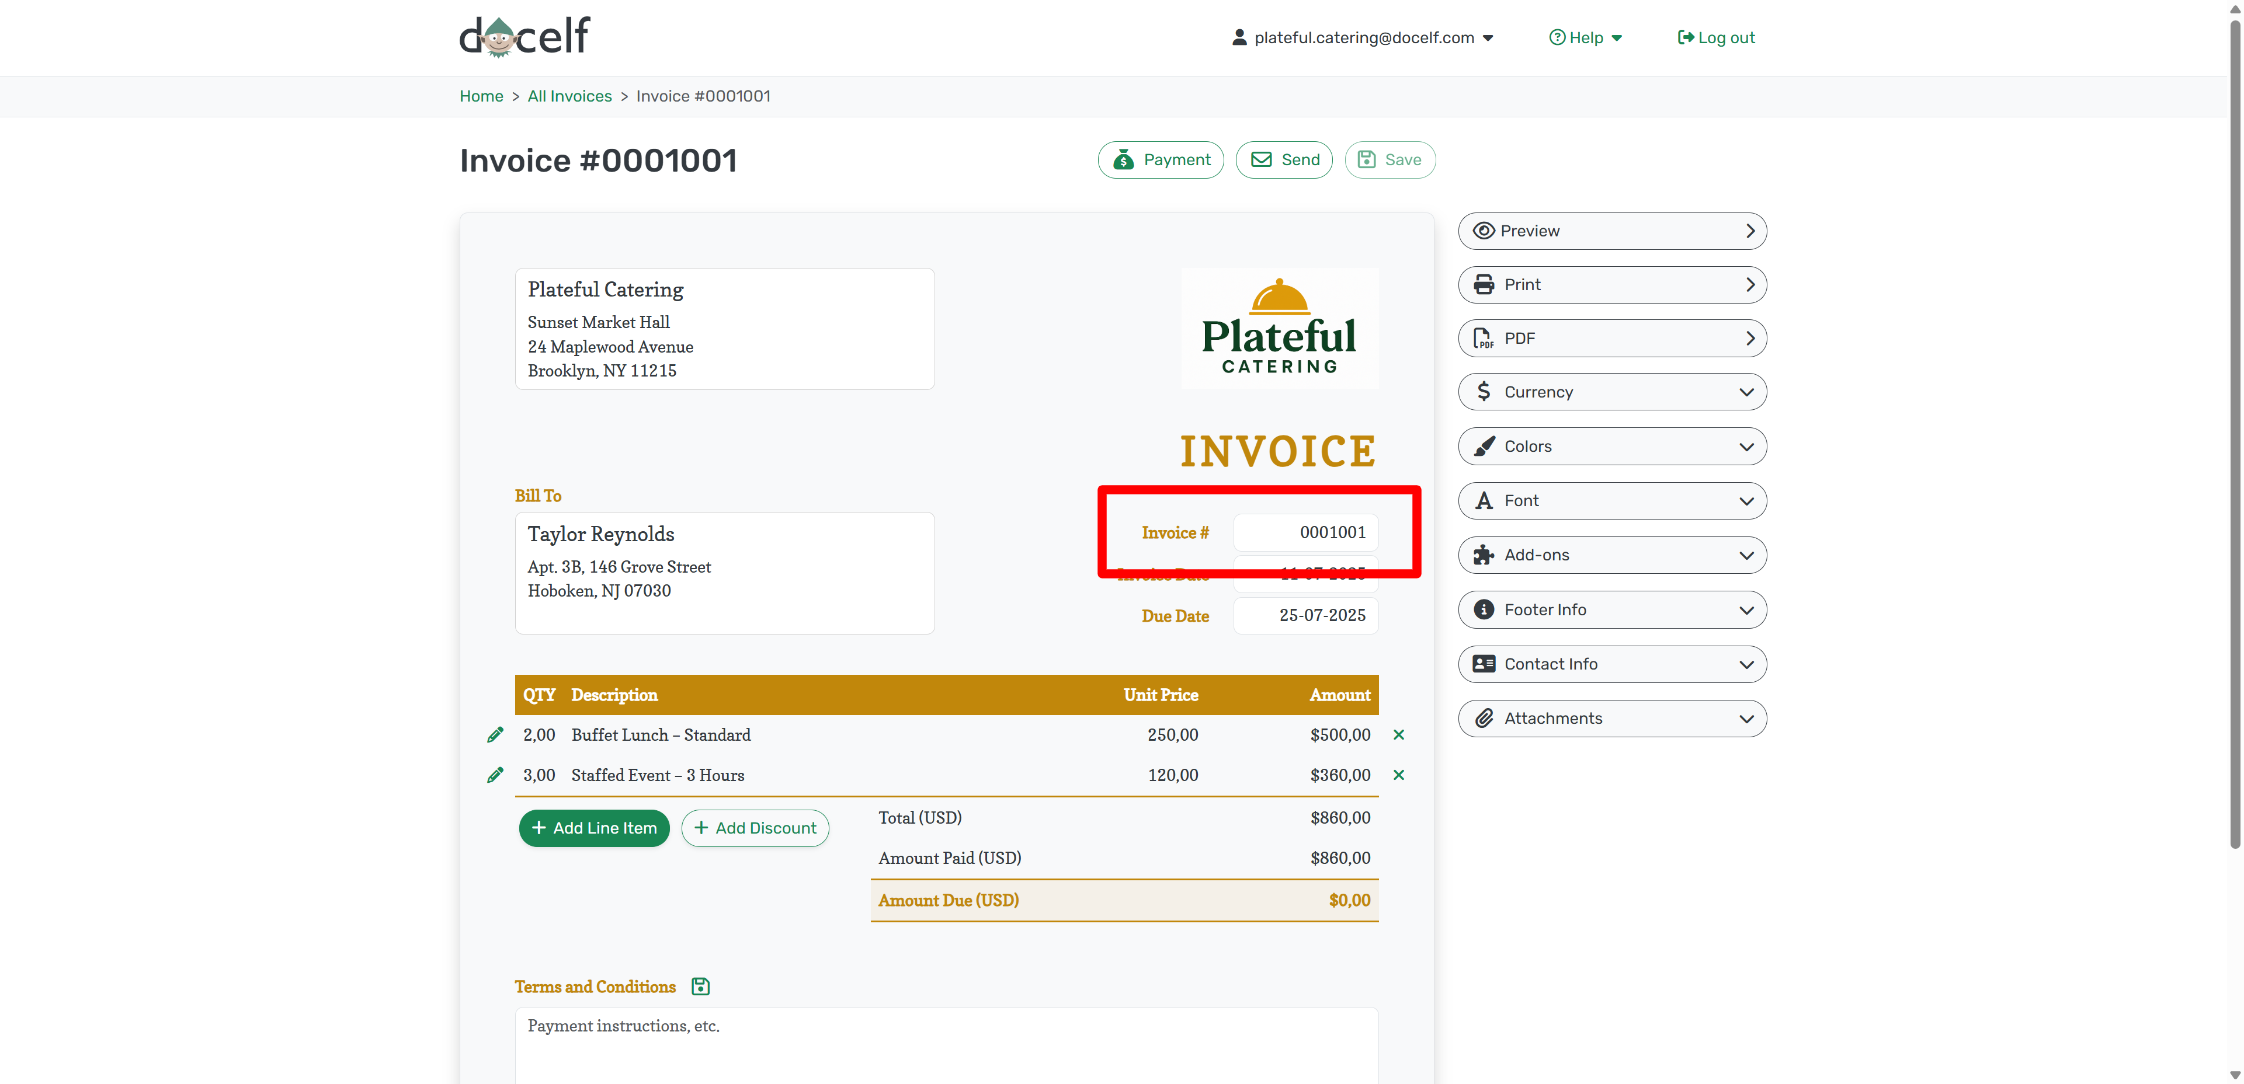Screen dimensions: 2244x1084
Task: Click the Colors paintbrush icon
Action: (x=1484, y=447)
